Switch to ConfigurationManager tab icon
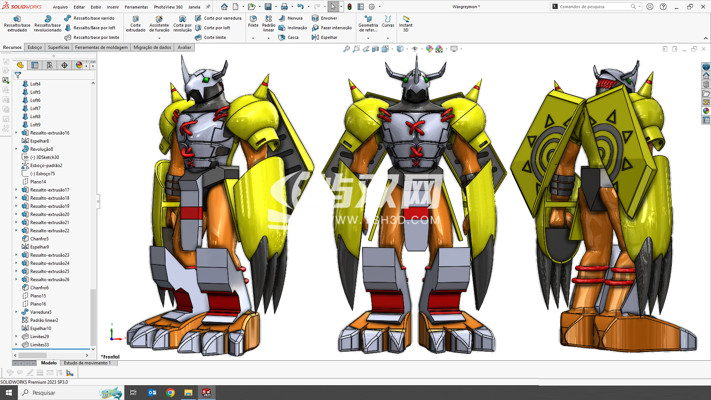This screenshot has height=400, width=711. [x=50, y=65]
